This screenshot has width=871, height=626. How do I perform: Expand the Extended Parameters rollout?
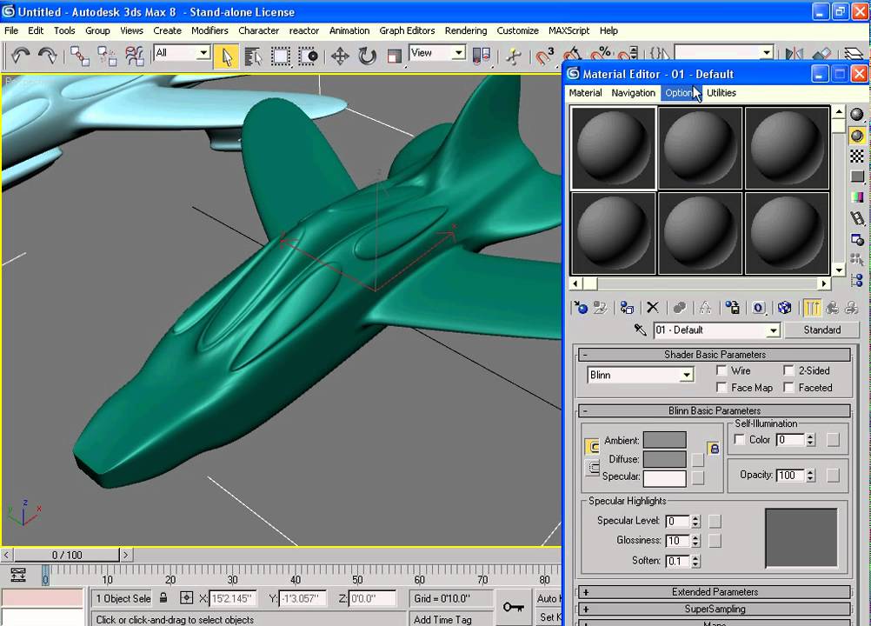pyautogui.click(x=715, y=591)
